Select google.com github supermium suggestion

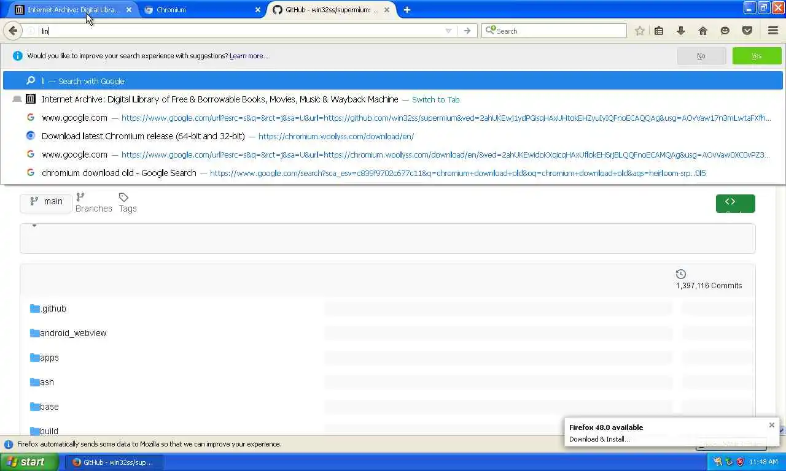393,118
